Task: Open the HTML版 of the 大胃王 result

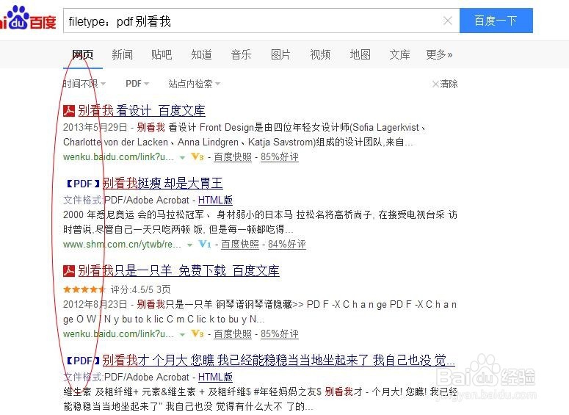Action: click(x=215, y=200)
